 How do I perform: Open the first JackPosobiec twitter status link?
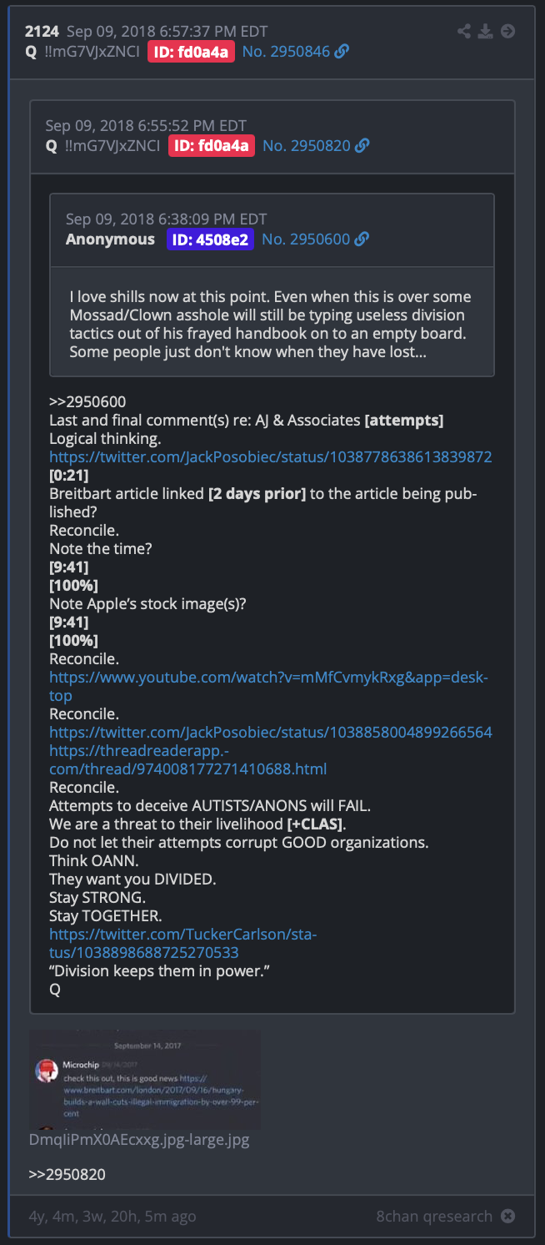coord(271,457)
